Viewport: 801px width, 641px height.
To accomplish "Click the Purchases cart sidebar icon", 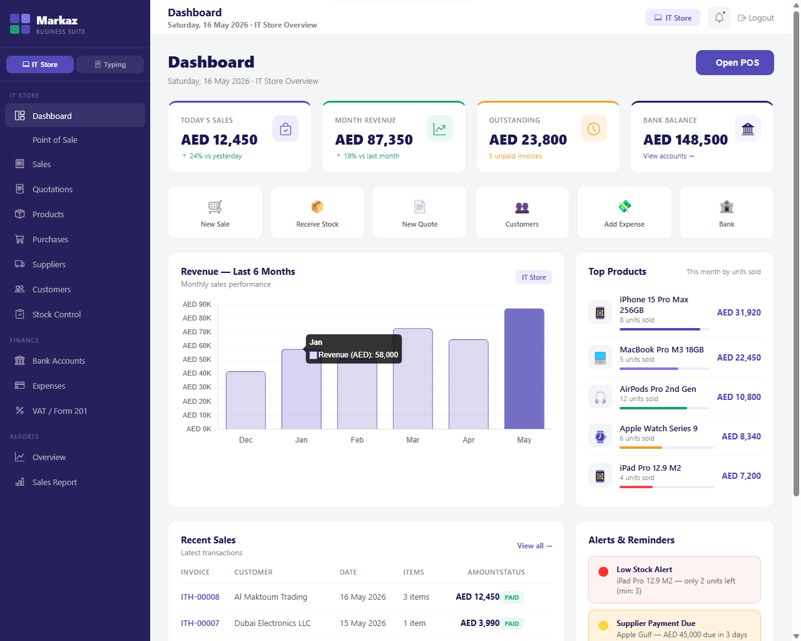I will click(20, 239).
